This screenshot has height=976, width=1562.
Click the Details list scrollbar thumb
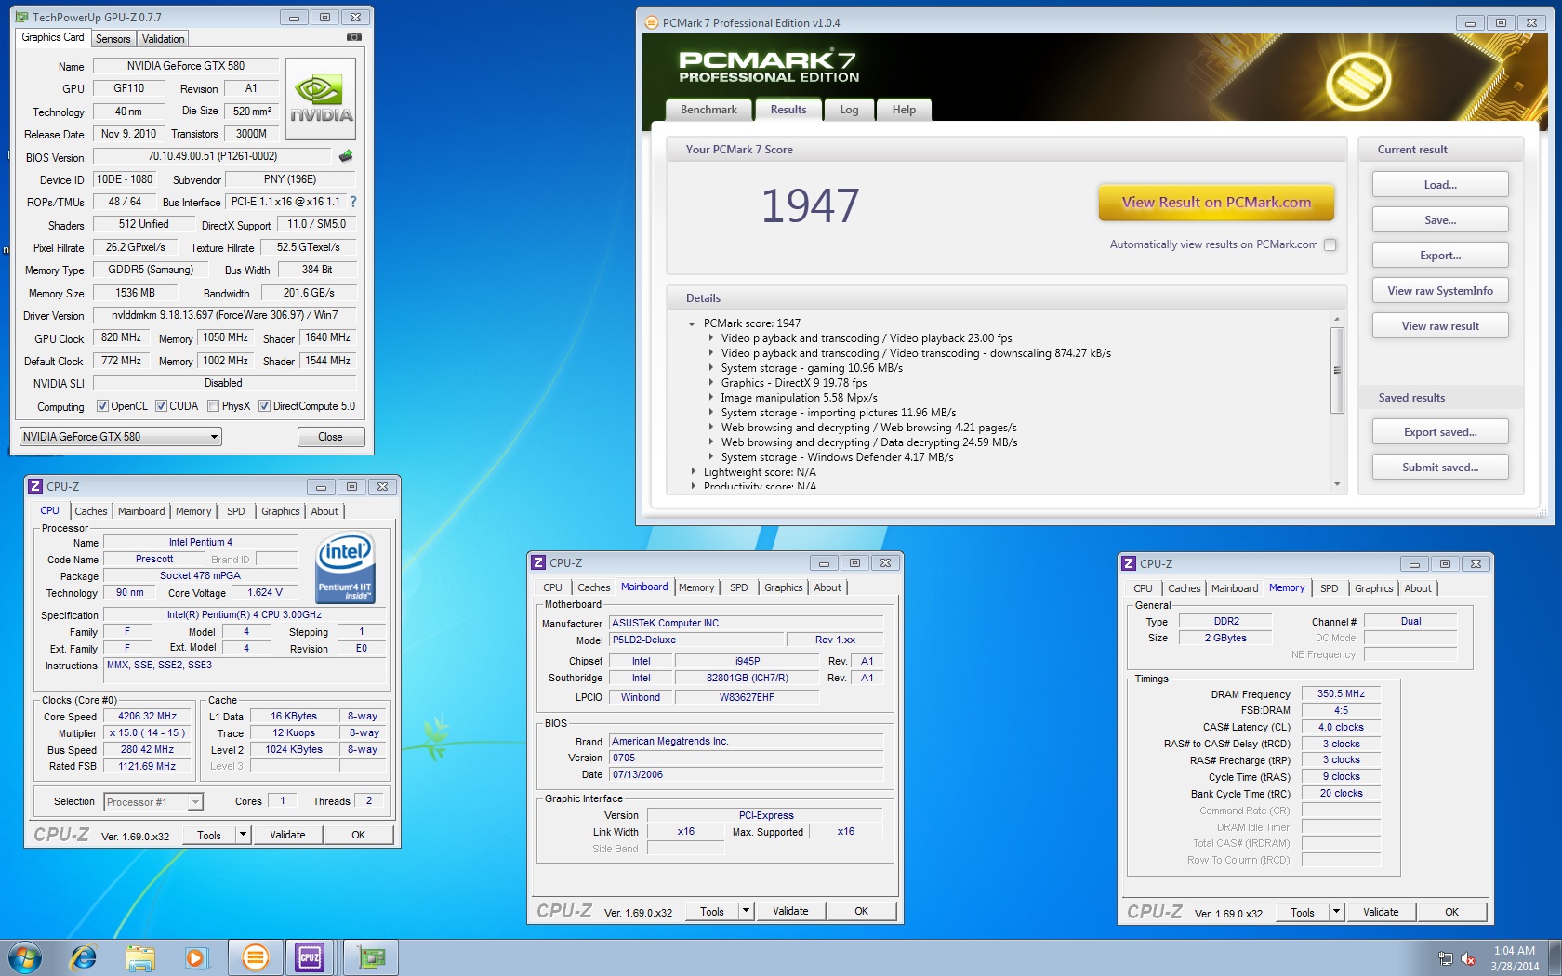point(1337,370)
